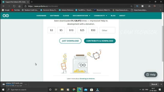Open SOFTWARE nav item

point(55,16)
